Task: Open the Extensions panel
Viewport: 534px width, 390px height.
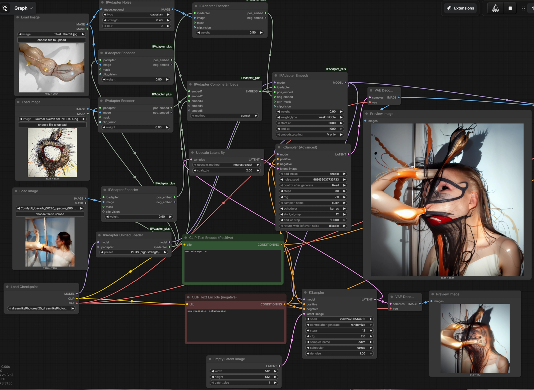Action: [x=461, y=8]
